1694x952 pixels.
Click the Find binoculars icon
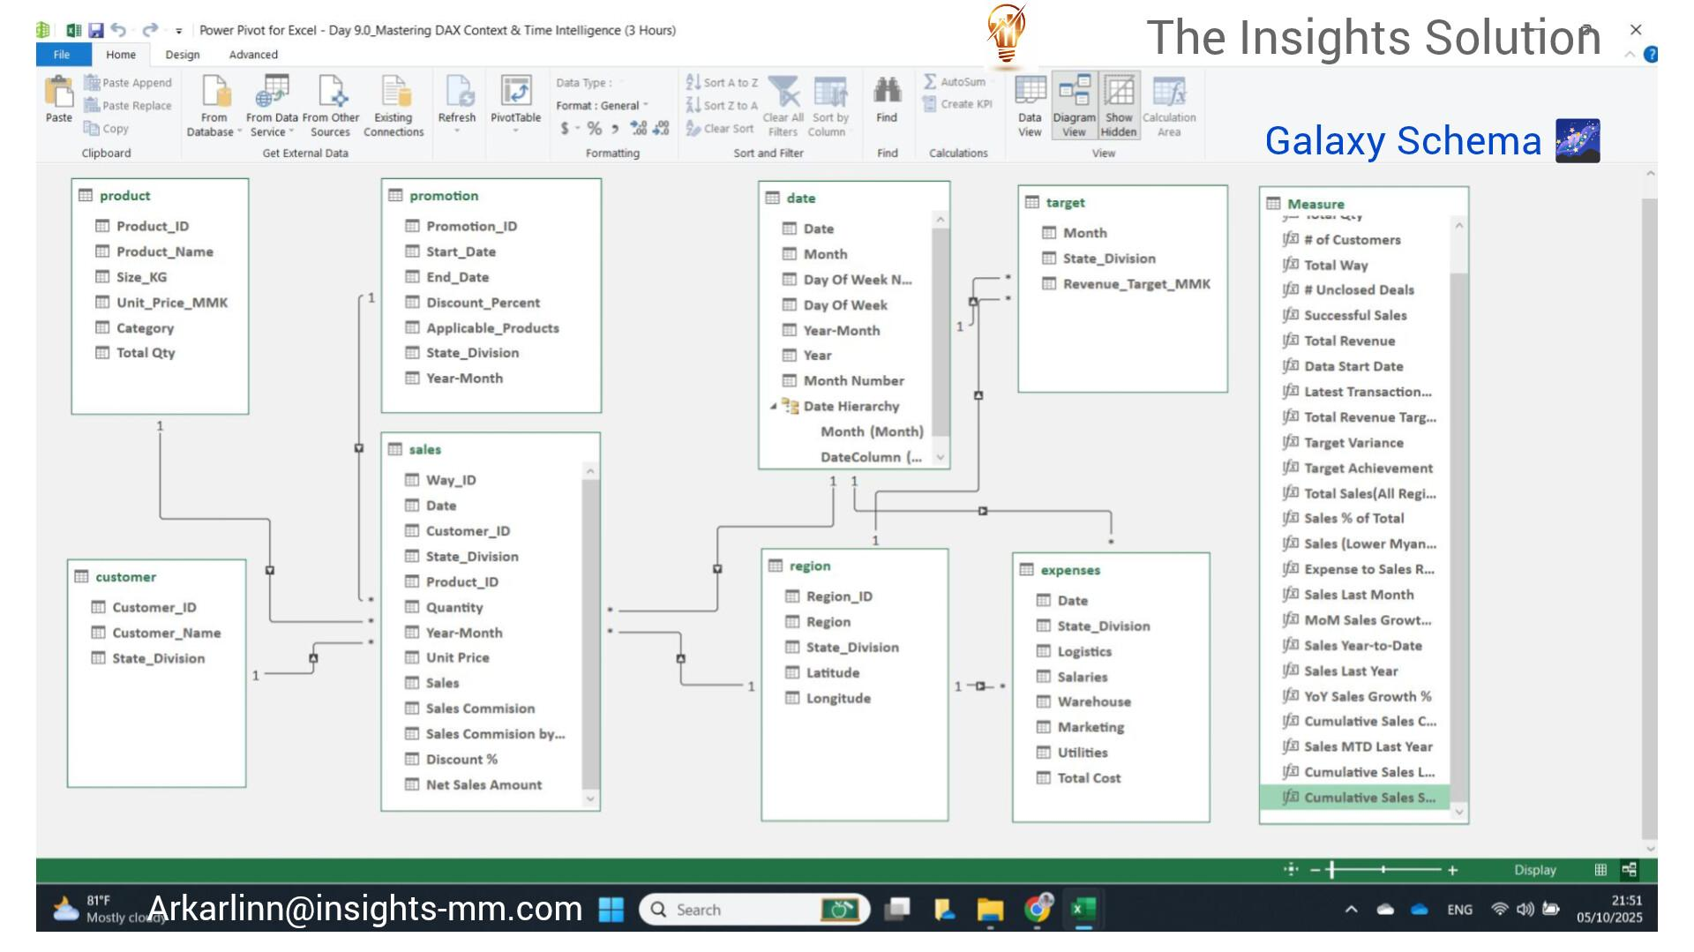click(887, 91)
